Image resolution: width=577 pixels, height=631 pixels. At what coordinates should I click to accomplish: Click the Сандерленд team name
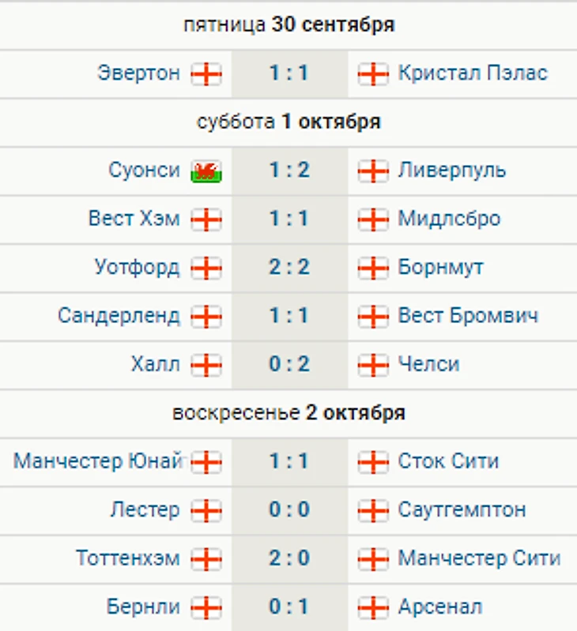pyautogui.click(x=119, y=316)
